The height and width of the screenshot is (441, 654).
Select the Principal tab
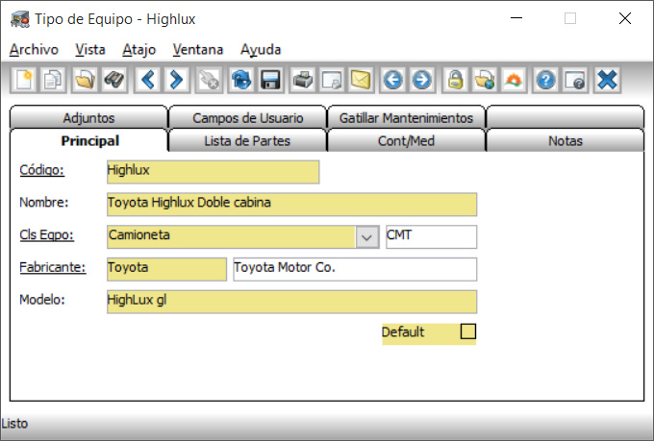[89, 141]
